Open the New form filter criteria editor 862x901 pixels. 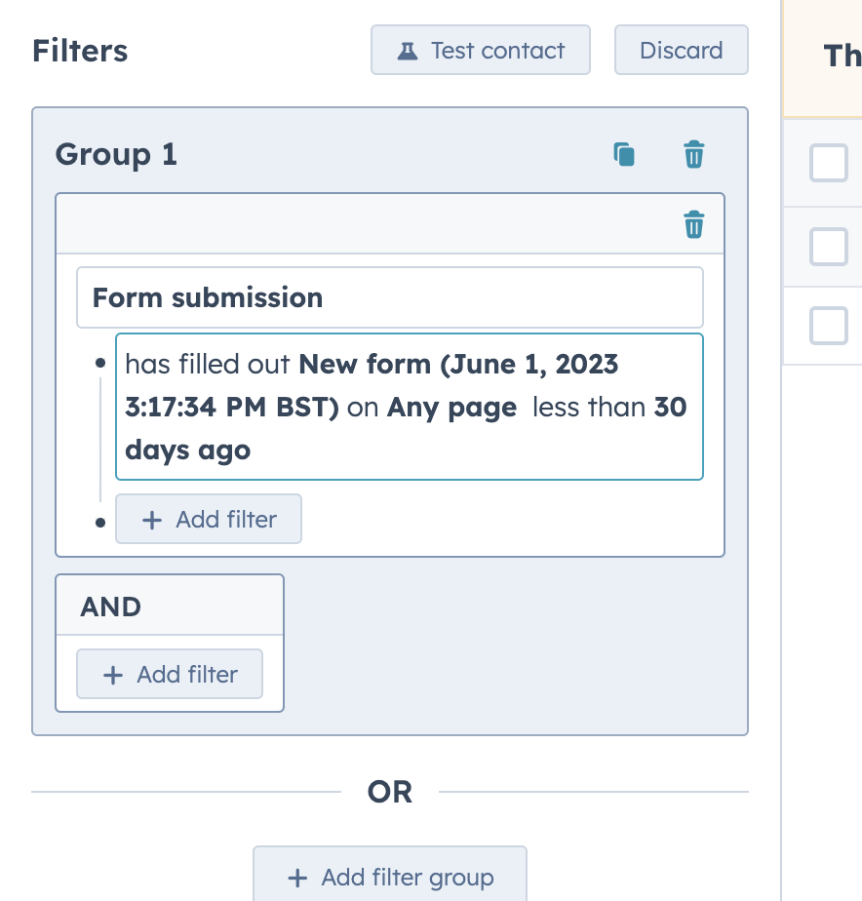tap(410, 407)
